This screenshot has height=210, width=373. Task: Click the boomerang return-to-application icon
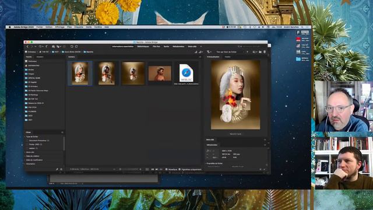[x=47, y=47]
